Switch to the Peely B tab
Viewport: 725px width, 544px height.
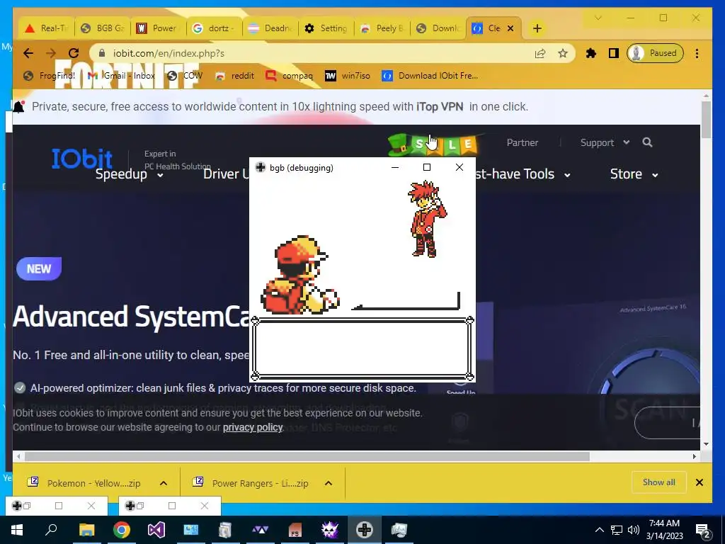pyautogui.click(x=382, y=28)
